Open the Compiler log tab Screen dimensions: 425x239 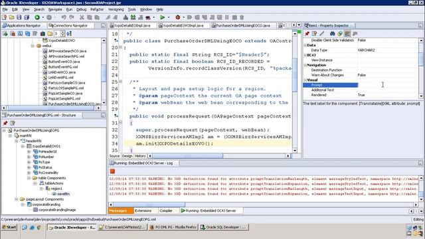point(166,210)
